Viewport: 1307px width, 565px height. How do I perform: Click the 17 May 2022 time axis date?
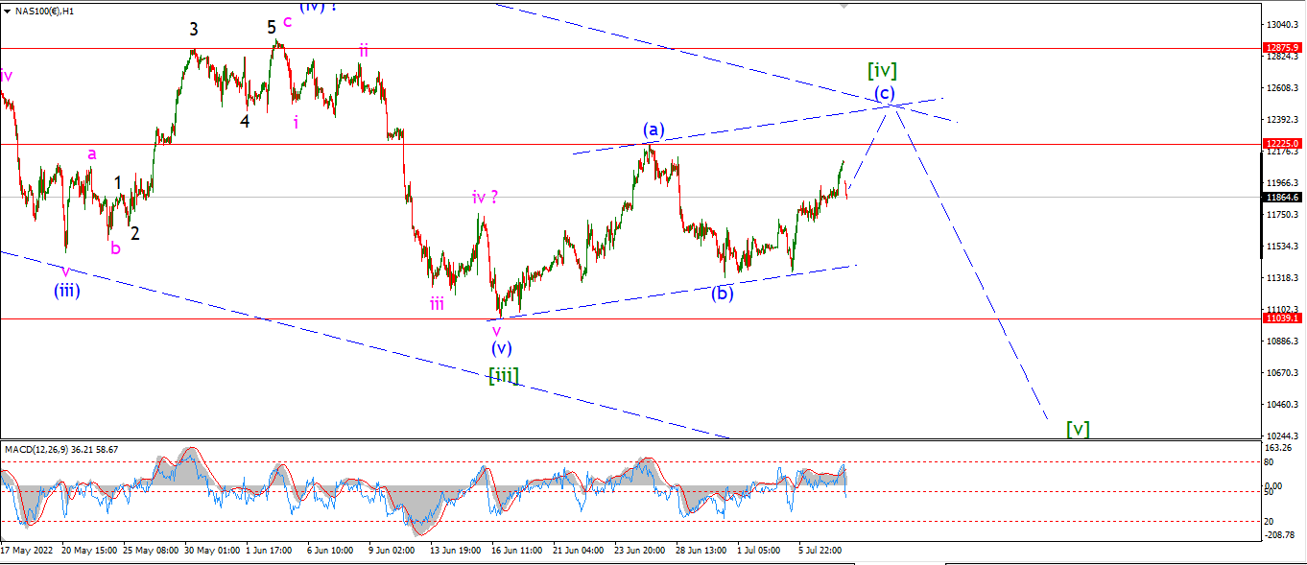[28, 551]
